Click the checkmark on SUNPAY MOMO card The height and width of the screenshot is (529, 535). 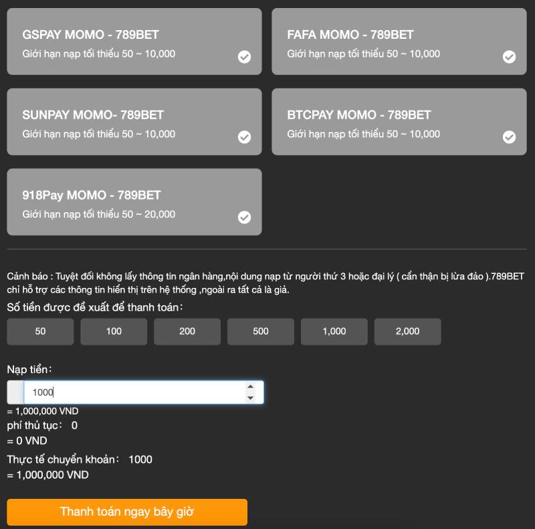pos(244,139)
